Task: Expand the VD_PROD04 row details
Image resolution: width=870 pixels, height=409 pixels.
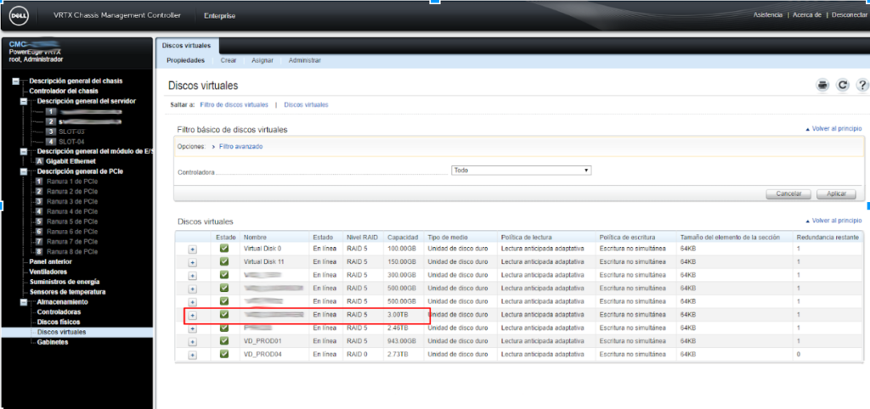Action: [x=192, y=354]
